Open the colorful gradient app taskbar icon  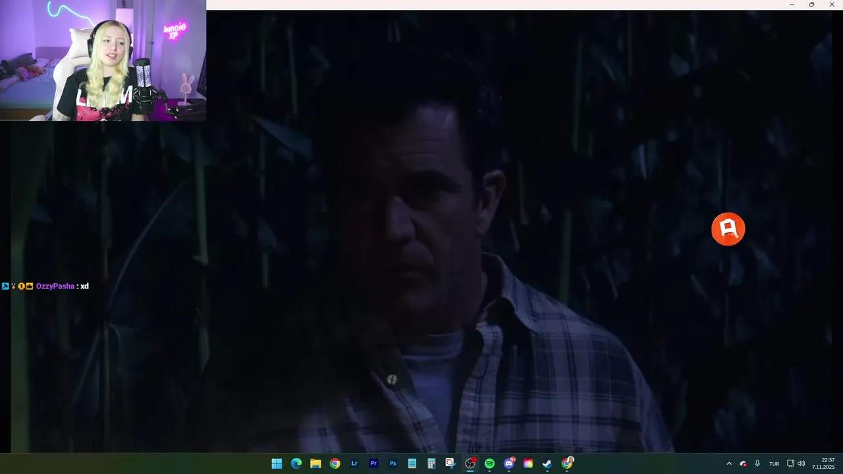click(x=528, y=463)
